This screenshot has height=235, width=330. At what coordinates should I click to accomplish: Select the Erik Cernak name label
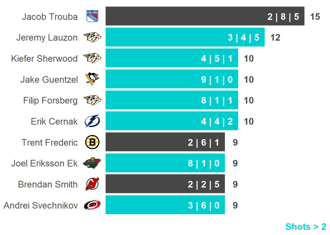[54, 122]
